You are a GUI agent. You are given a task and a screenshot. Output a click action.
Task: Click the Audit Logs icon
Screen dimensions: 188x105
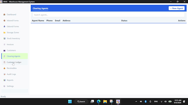click(4, 74)
